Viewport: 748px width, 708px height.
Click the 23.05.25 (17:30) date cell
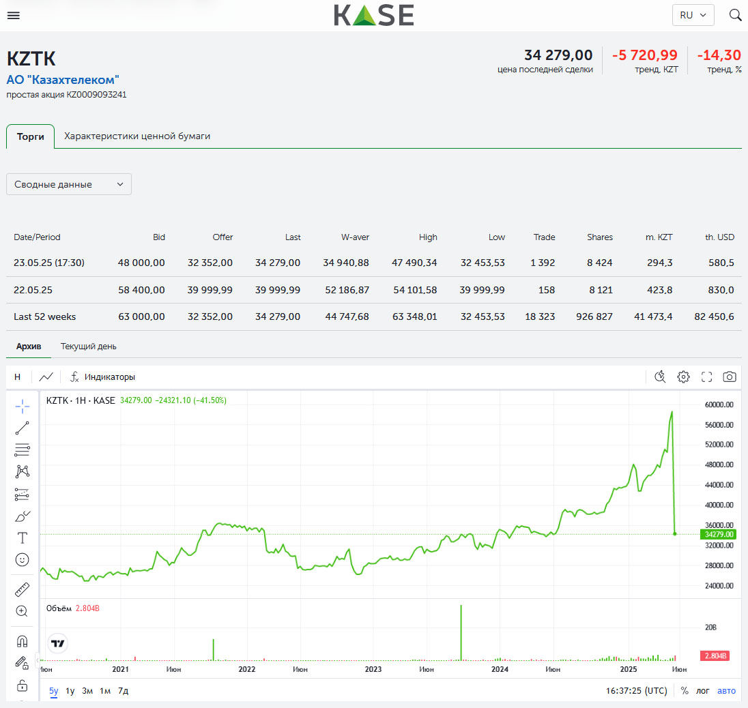click(x=49, y=263)
